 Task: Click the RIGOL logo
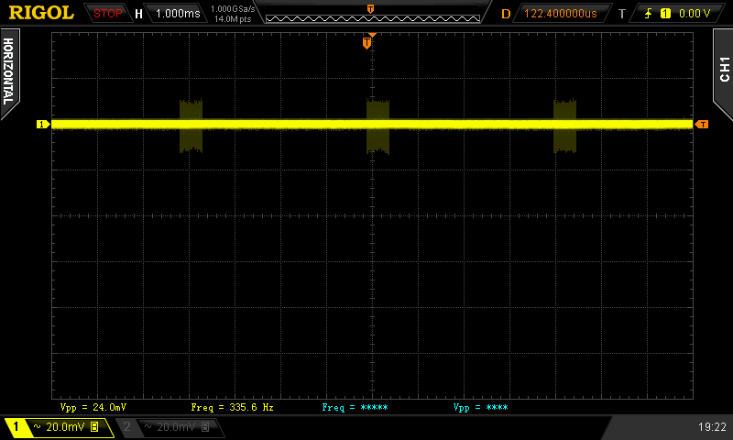coord(41,13)
